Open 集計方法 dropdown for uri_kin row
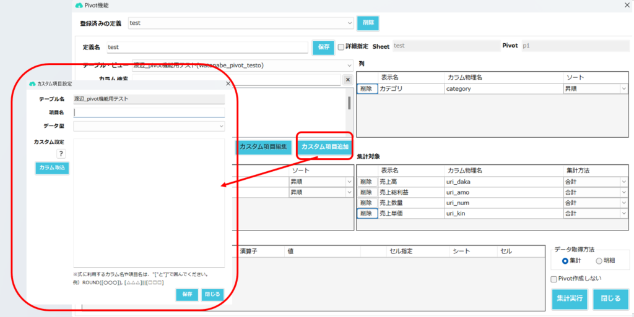 (x=624, y=213)
